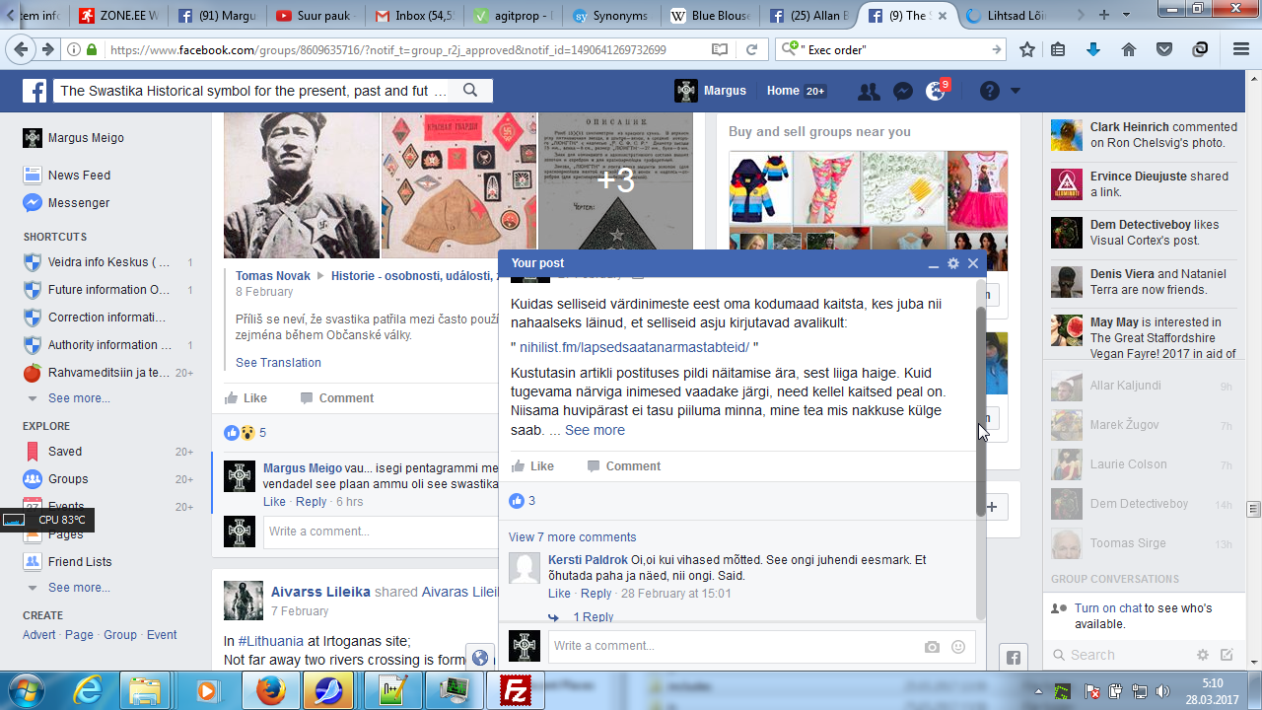Open Firefox hamburger menu
Image resolution: width=1262 pixels, height=710 pixels.
click(1241, 49)
